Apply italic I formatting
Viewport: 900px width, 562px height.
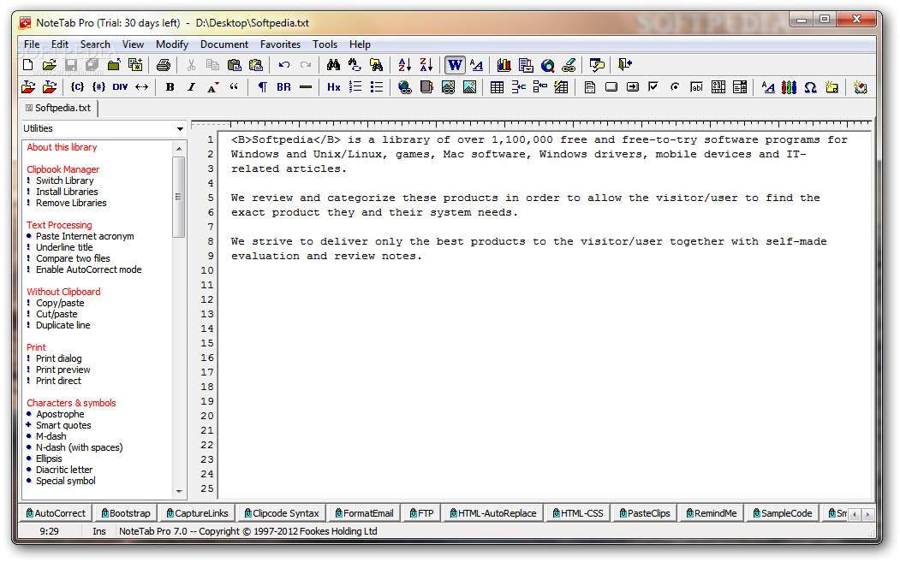[x=191, y=87]
